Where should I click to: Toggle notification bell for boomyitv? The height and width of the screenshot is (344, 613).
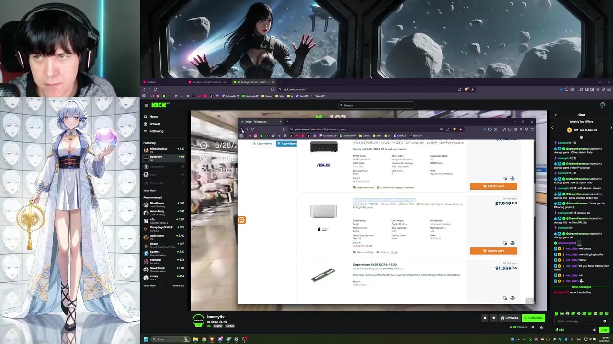[x=485, y=318]
